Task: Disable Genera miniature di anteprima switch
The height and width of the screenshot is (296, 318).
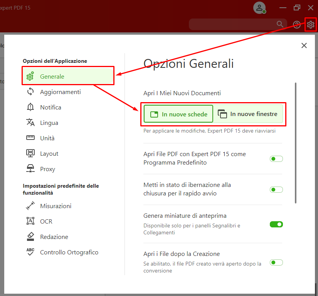Action: [x=276, y=224]
